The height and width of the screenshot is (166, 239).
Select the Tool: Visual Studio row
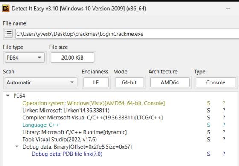tap(60, 140)
